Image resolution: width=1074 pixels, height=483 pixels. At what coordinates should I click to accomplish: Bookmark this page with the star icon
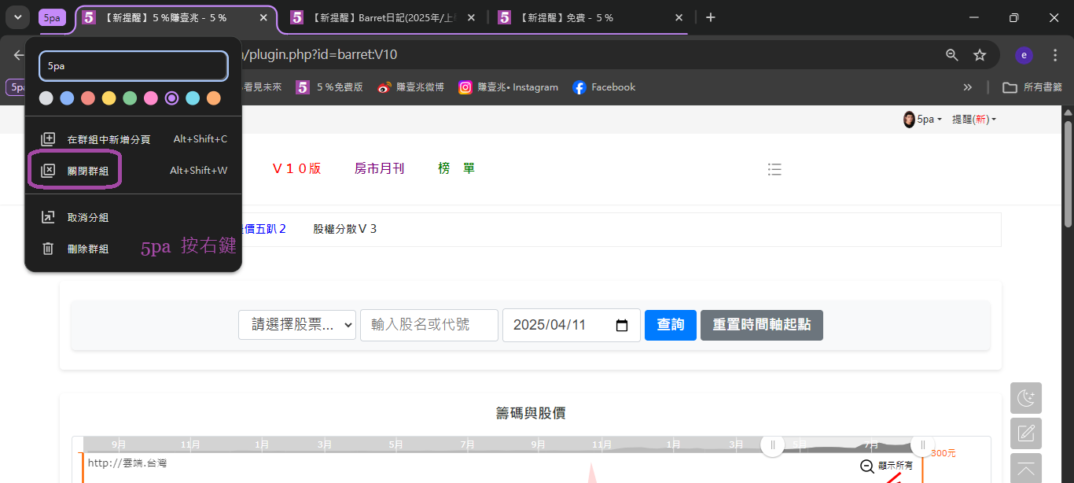click(x=980, y=55)
